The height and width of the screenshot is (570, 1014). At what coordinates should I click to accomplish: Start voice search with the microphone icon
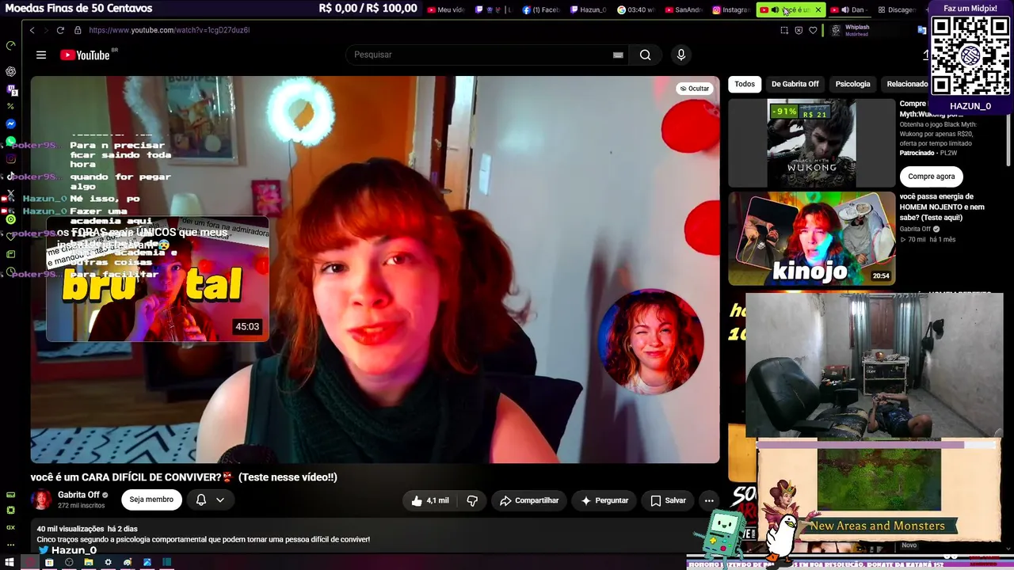(680, 55)
